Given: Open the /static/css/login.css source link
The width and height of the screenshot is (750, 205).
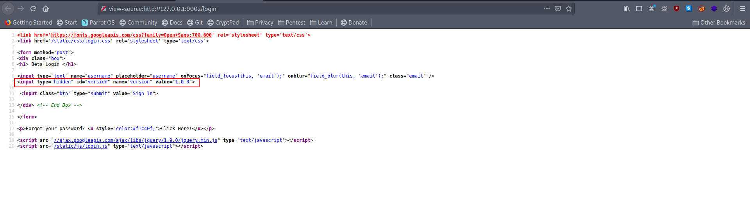Looking at the screenshot, I should [80, 41].
